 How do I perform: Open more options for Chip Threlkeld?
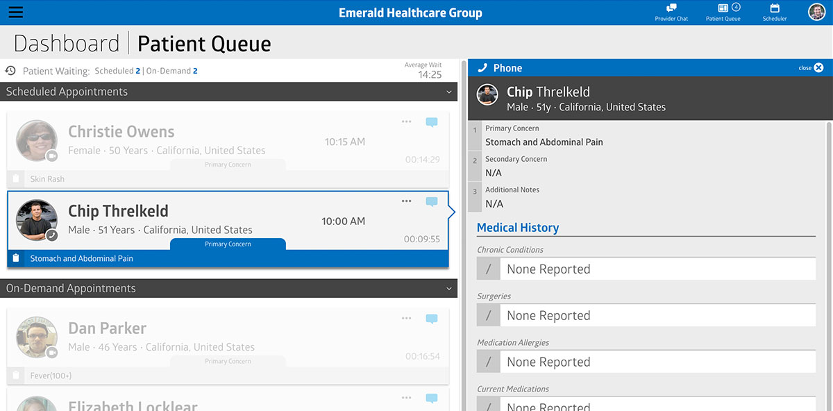point(407,201)
